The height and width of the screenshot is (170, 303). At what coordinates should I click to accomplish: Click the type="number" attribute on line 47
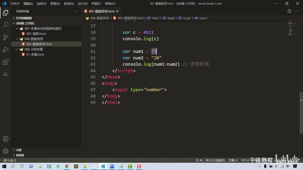(147, 90)
